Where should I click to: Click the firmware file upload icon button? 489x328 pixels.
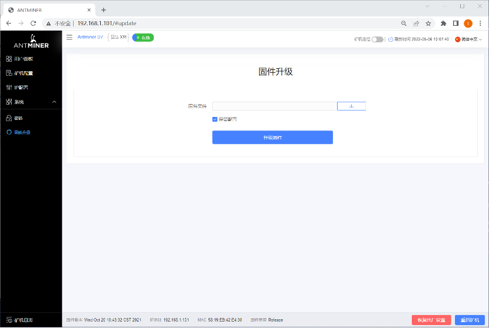pyautogui.click(x=351, y=106)
